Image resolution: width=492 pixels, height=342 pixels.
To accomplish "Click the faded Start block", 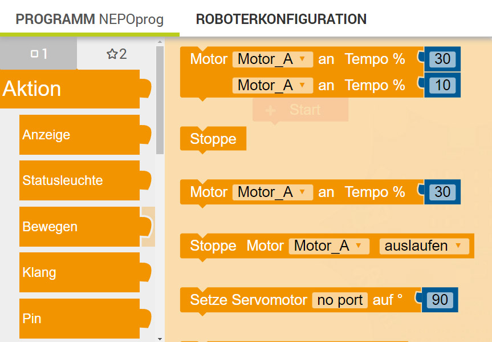I will pos(300,110).
